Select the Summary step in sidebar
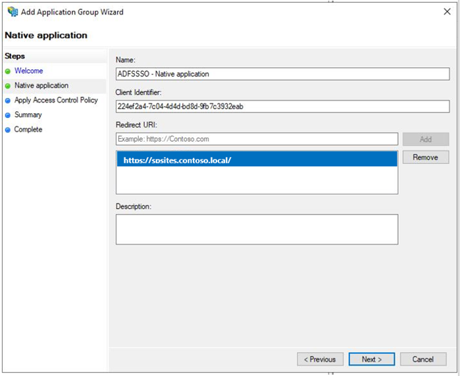The height and width of the screenshot is (376, 460). [x=28, y=115]
